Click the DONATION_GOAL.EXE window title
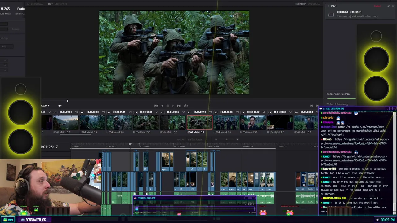The height and width of the screenshot is (223, 397). [146, 198]
